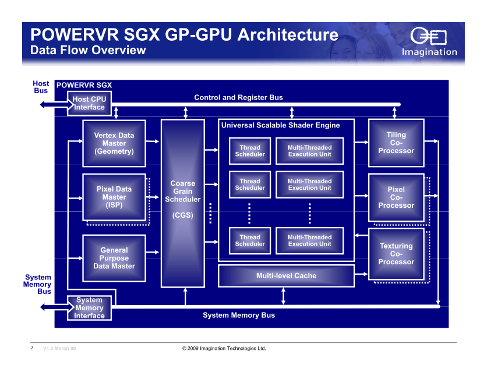
Task: Click the Host Bus double-headed arrow
Action: click(x=57, y=105)
